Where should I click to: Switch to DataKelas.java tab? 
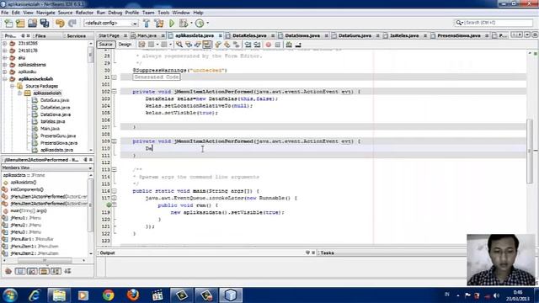click(249, 35)
